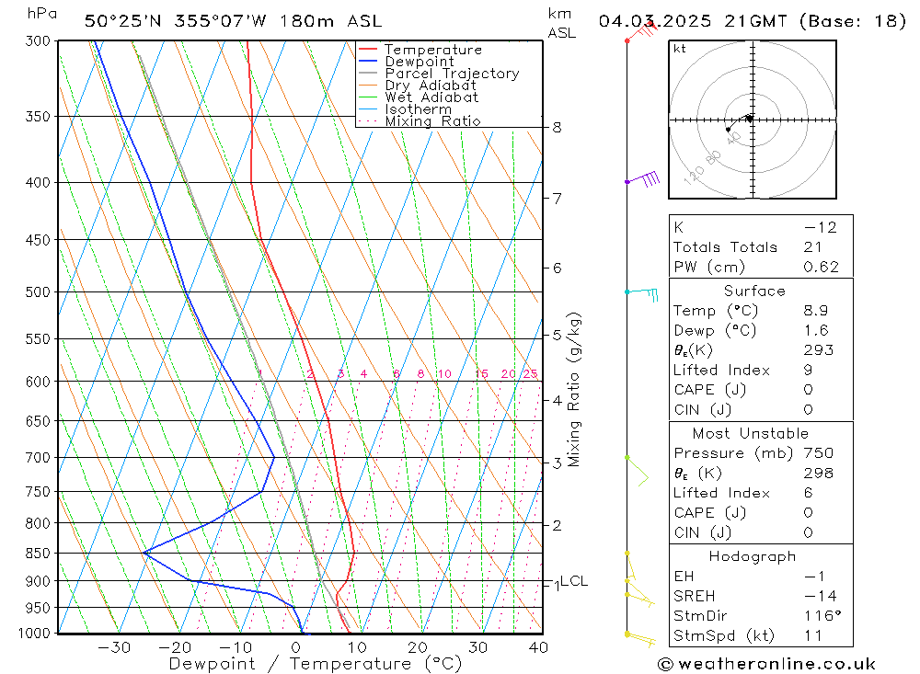The width and height of the screenshot is (920, 674).
Task: Select the 'Isotherm' legend label
Action: (x=419, y=109)
